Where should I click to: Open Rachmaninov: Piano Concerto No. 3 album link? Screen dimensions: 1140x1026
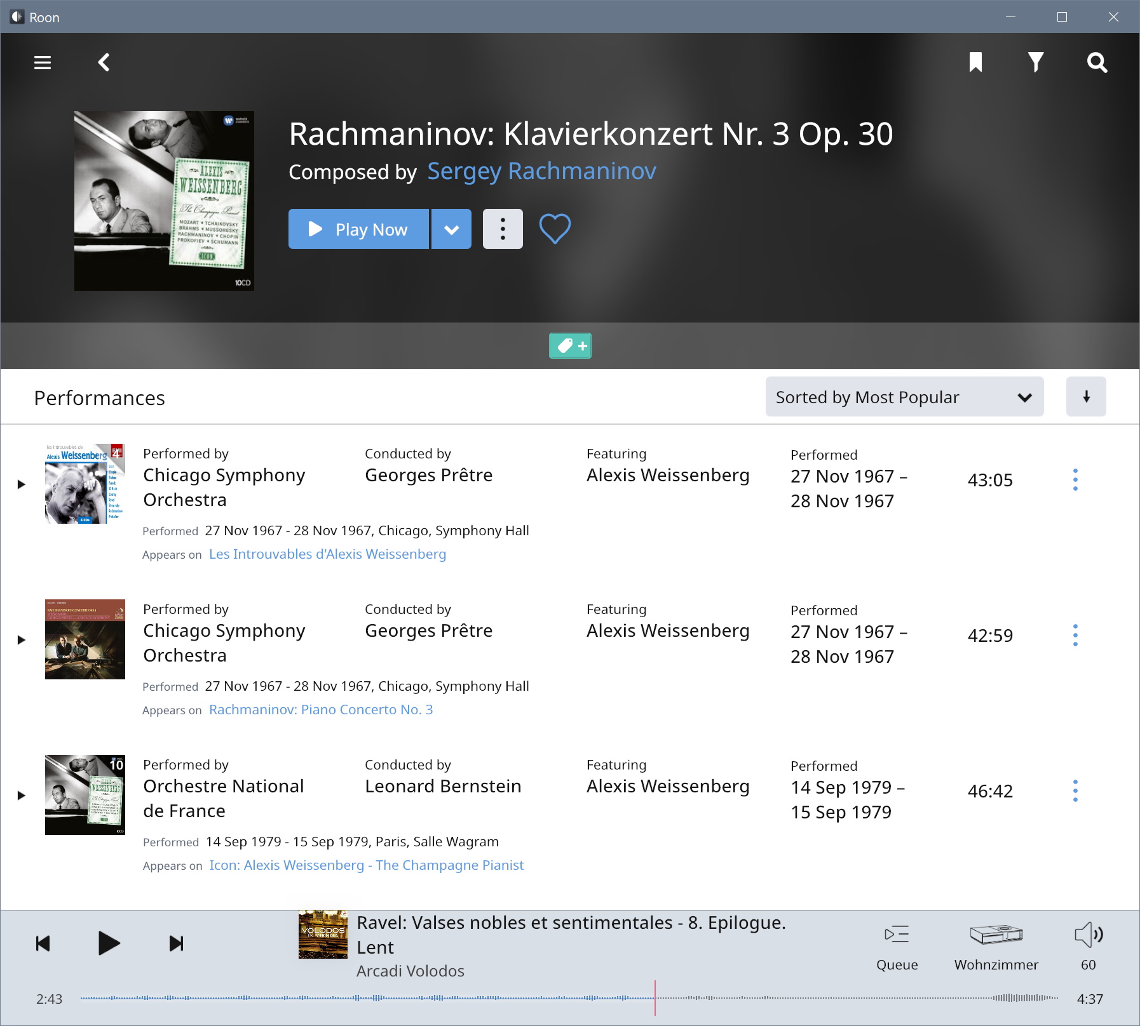coord(321,710)
